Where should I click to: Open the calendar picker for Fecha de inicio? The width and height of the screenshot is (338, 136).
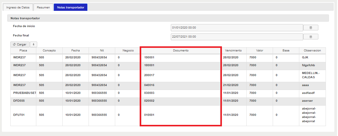pos(310,28)
